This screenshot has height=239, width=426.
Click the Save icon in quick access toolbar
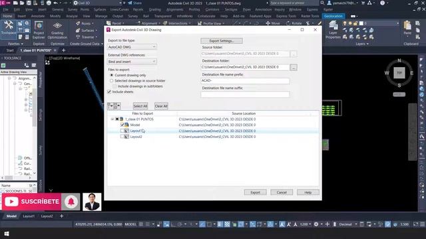[29, 3]
